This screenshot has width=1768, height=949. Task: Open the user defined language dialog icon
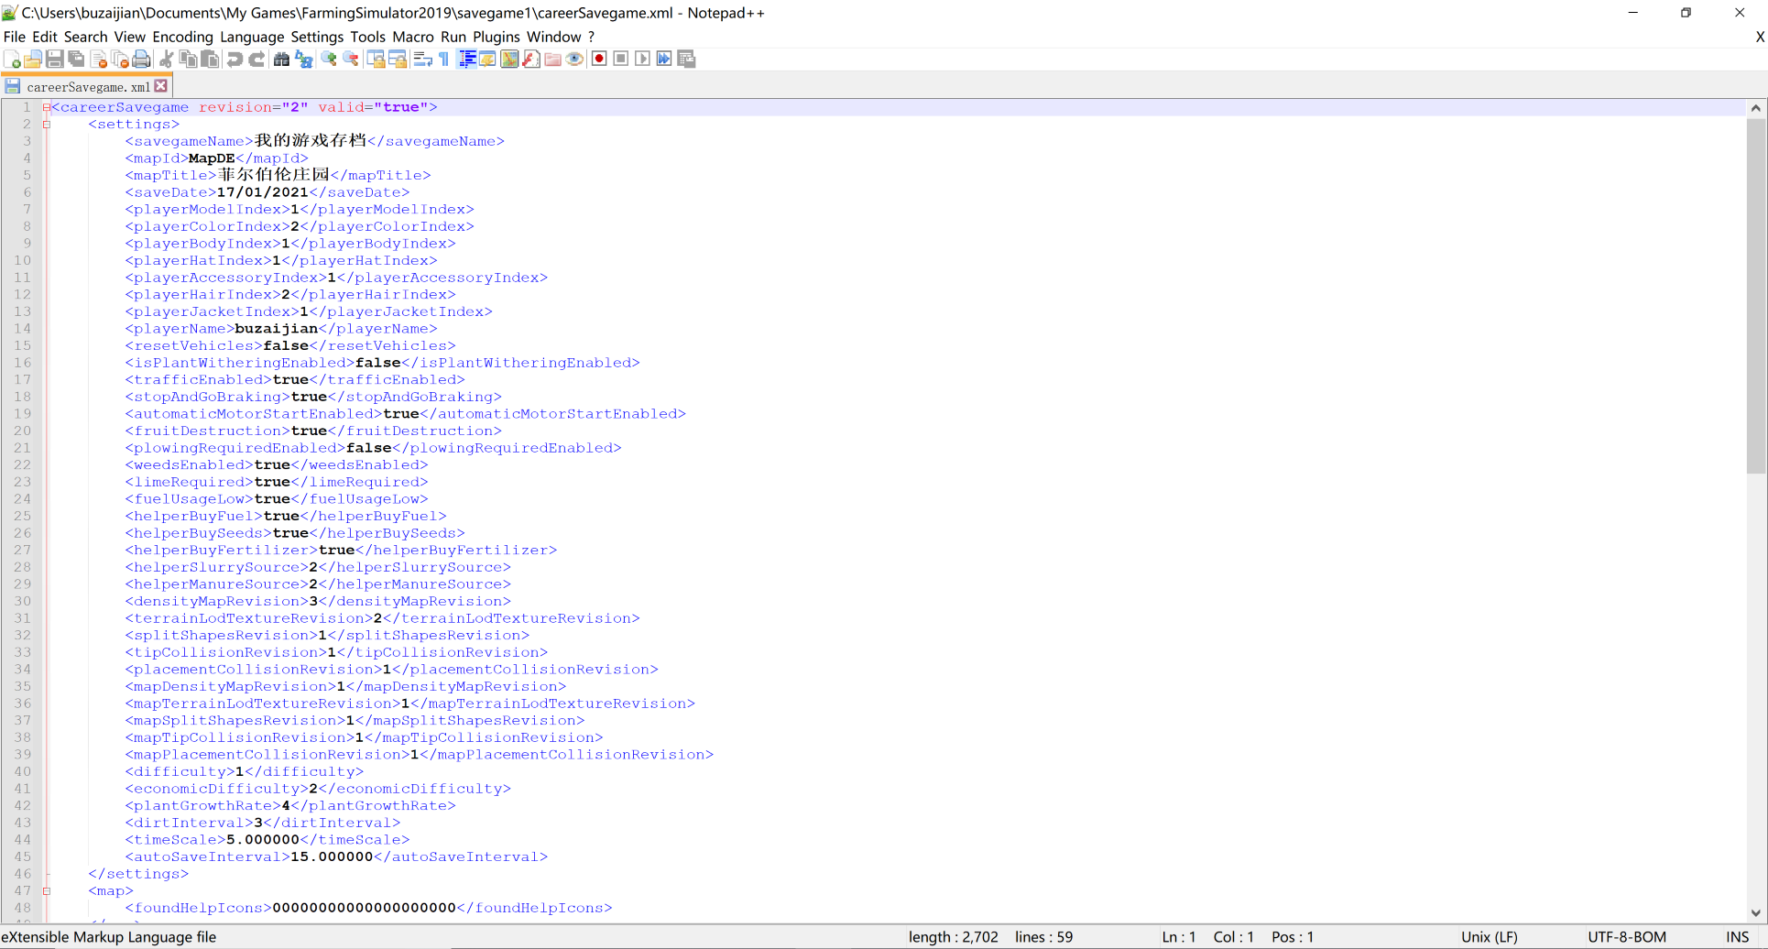487,60
